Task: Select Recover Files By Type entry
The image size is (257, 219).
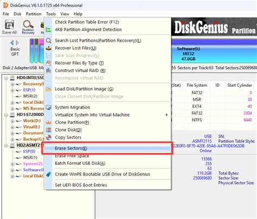Action: (107, 63)
